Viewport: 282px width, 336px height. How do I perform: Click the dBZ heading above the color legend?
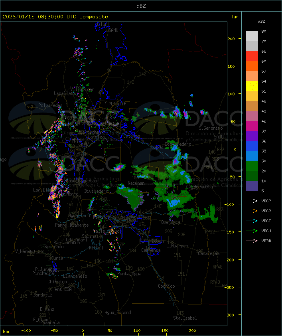click(x=261, y=22)
